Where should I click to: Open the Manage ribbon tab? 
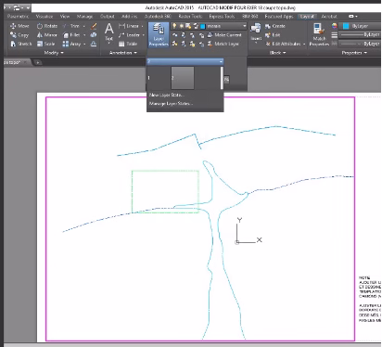coord(84,16)
